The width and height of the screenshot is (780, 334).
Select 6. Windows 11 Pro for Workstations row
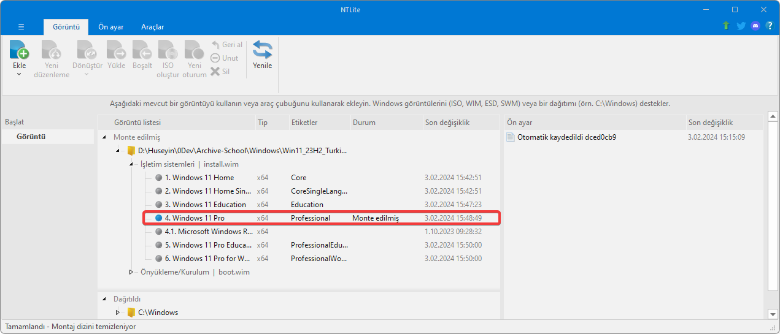(x=322, y=259)
